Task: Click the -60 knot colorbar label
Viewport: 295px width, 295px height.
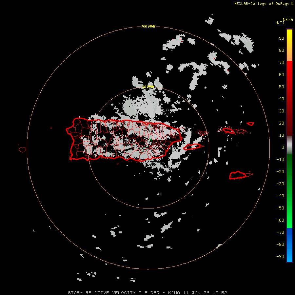Action: pyautogui.click(x=280, y=220)
